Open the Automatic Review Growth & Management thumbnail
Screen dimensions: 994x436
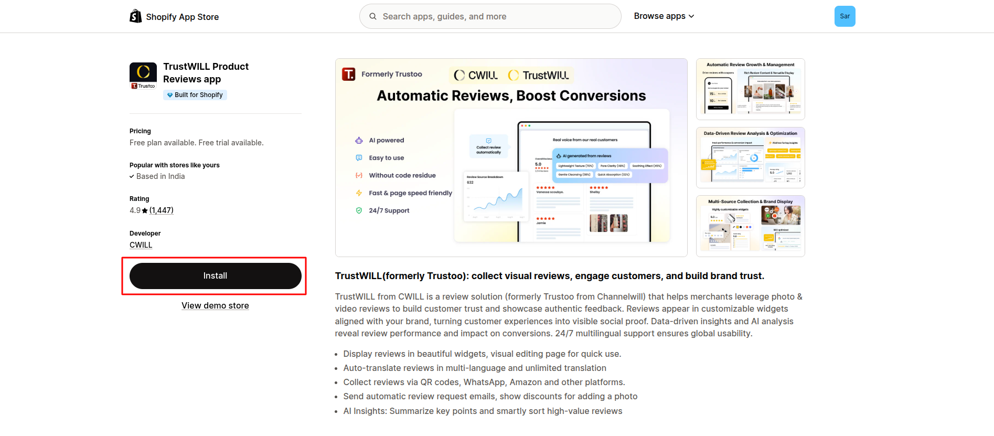[751, 89]
